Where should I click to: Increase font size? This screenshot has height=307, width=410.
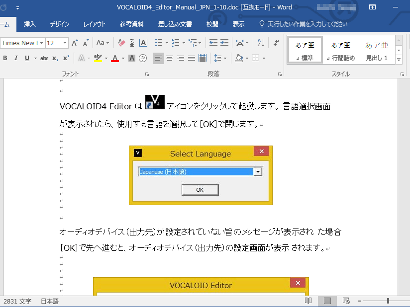click(75, 43)
